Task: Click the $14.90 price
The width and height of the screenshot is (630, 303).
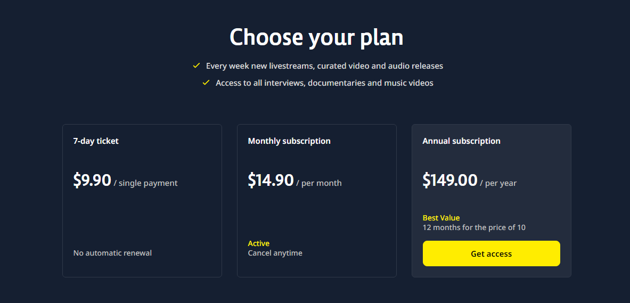Action: (271, 181)
